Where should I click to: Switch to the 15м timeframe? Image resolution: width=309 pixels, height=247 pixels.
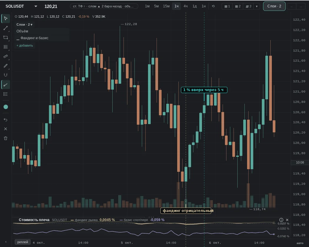(166, 6)
